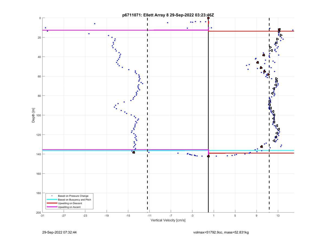The height and width of the screenshot is (239, 325).
Task: Click the magenta line sample in the legend
Action: pyautogui.click(x=52, y=207)
